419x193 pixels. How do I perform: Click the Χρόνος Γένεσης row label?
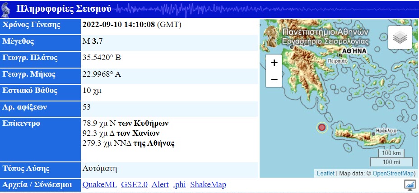pos(31,25)
